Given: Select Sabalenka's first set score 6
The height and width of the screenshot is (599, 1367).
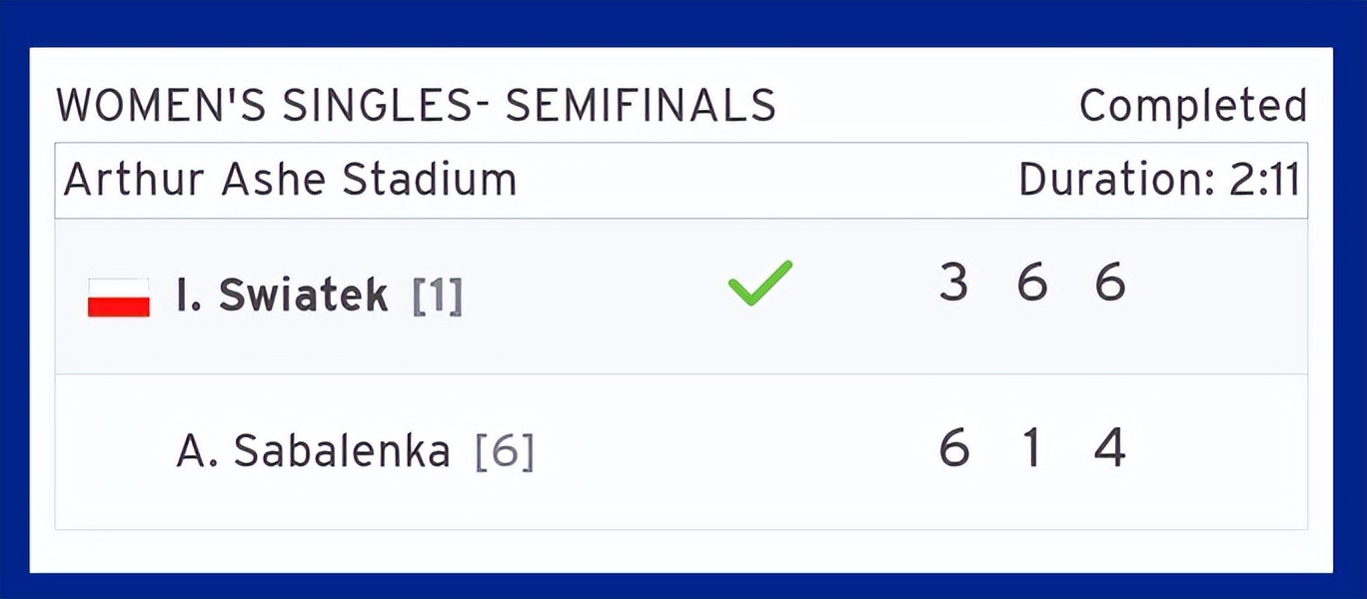Looking at the screenshot, I should pos(953,448).
